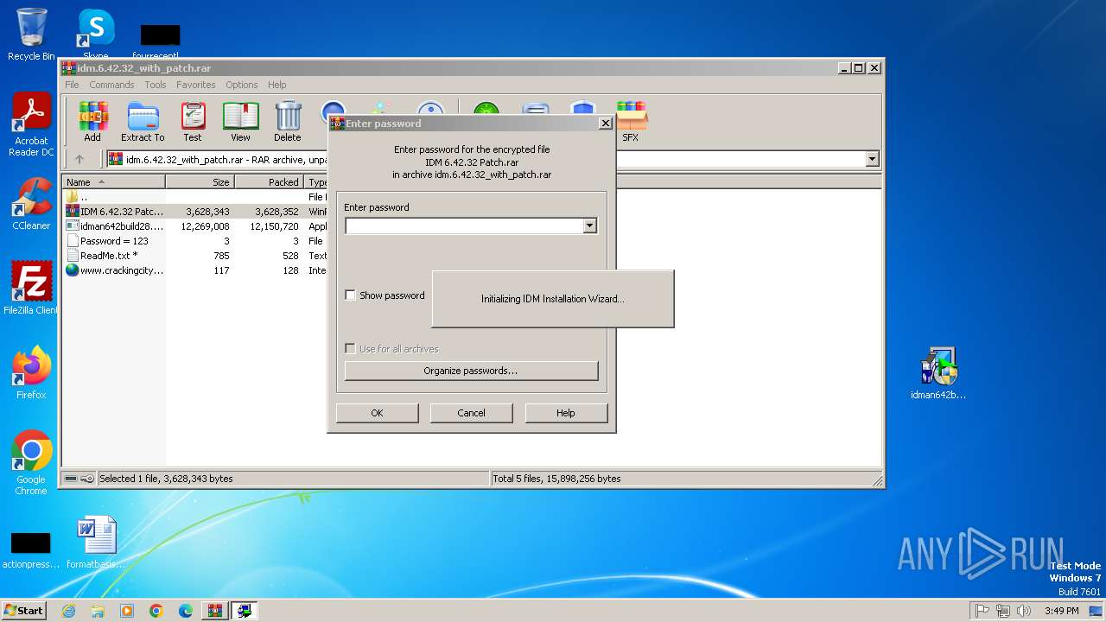1106x622 pixels.
Task: Sort file list by Size column
Action: [x=200, y=182]
